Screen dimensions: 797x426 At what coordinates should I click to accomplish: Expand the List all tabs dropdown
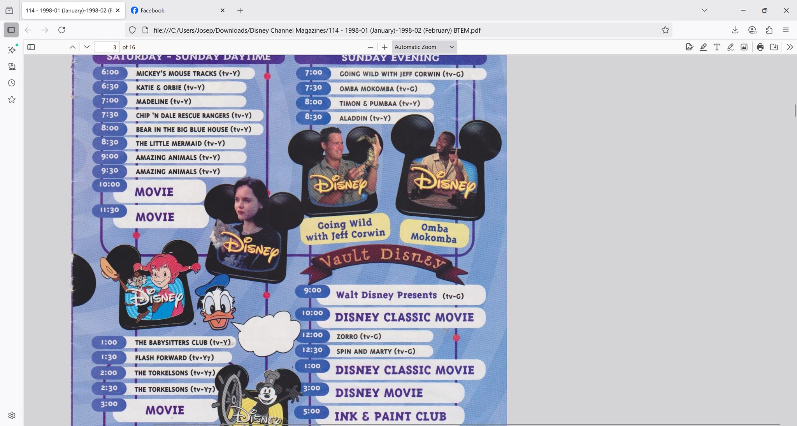pyautogui.click(x=704, y=11)
